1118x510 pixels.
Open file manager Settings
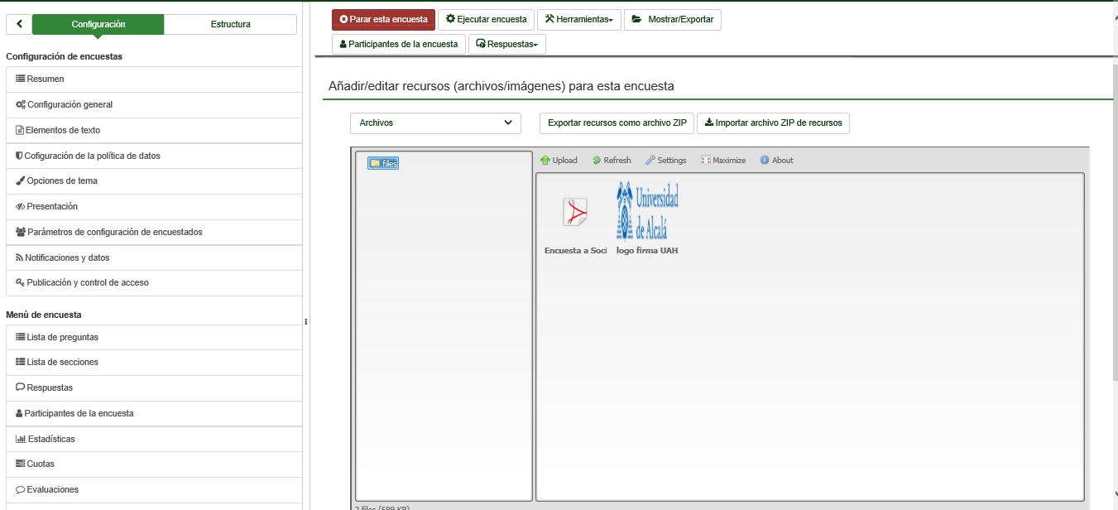(x=665, y=161)
